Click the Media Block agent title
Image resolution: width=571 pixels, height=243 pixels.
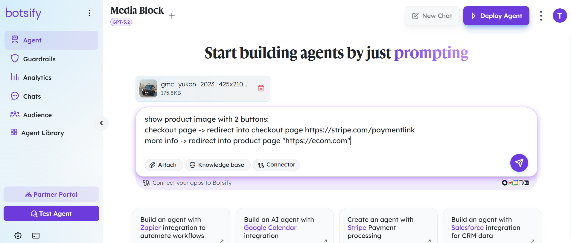click(x=137, y=10)
